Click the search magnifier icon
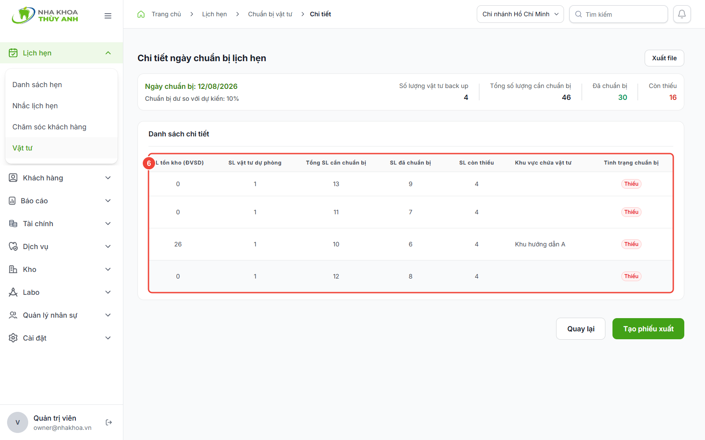The height and width of the screenshot is (440, 705). click(578, 14)
